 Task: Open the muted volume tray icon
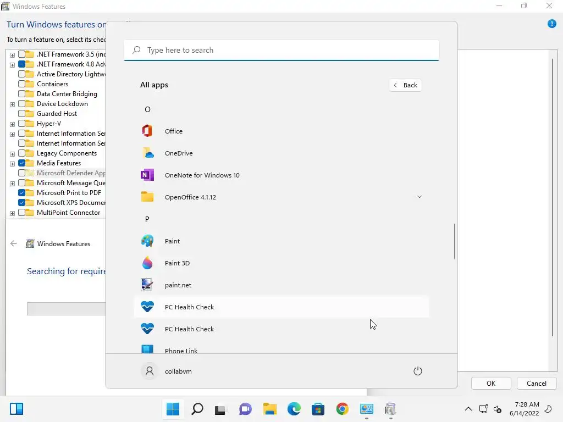click(x=498, y=409)
